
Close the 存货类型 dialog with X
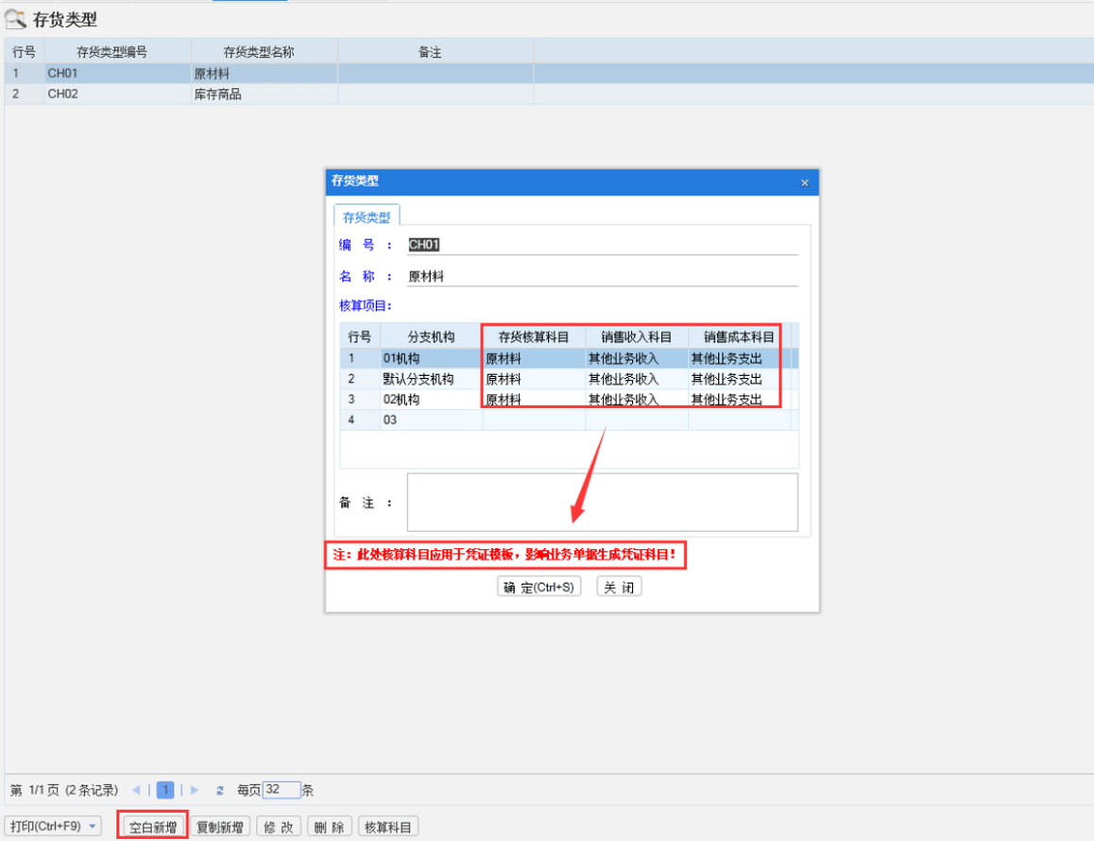pyautogui.click(x=805, y=183)
